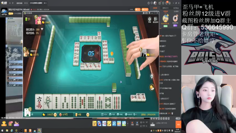
Task: Switch to the first chat panel tab
Action: [x=155, y=8]
